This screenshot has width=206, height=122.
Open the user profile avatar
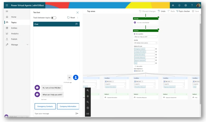tap(198, 5)
